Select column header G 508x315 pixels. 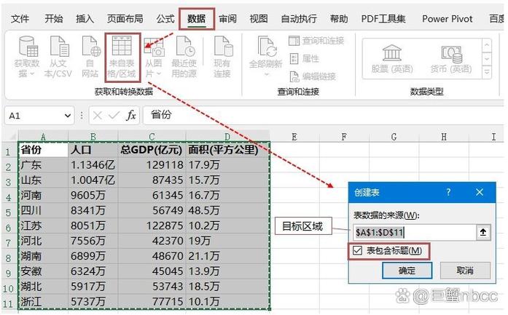(x=394, y=137)
